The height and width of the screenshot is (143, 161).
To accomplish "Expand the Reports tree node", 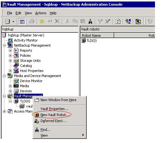I will pyautogui.click(x=10, y=50).
